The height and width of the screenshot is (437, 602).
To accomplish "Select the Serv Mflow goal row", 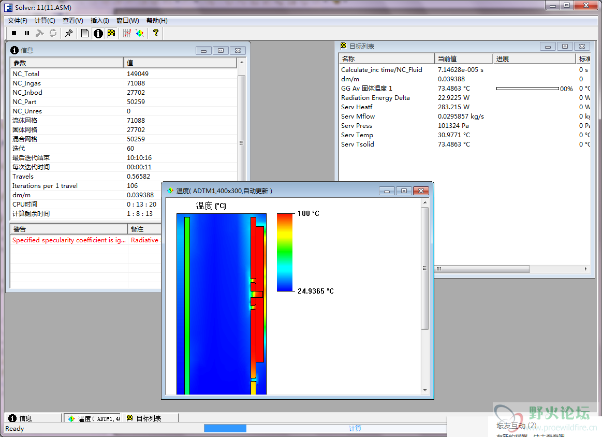I will point(464,116).
